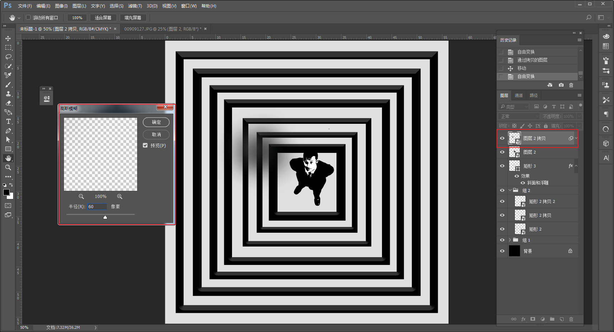Select the Pen tool

[x=8, y=131]
